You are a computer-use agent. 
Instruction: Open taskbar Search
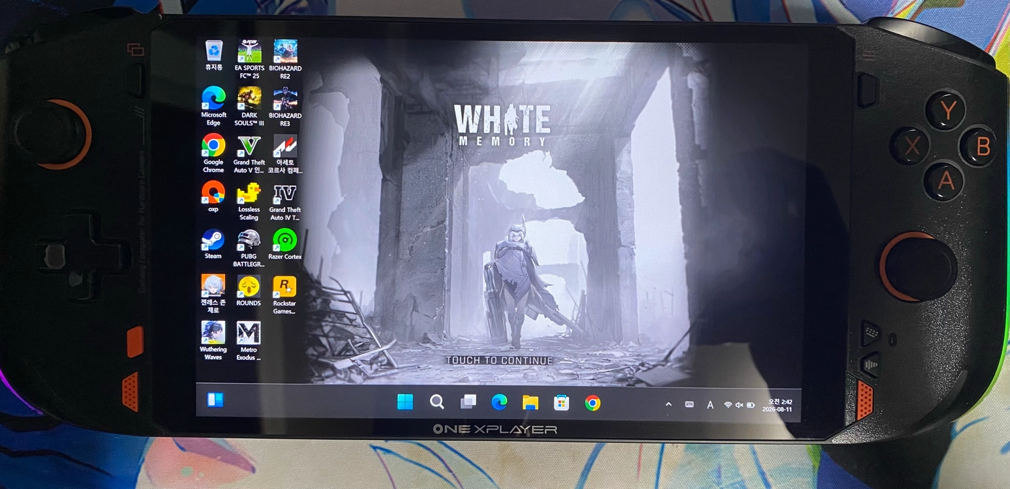437,402
